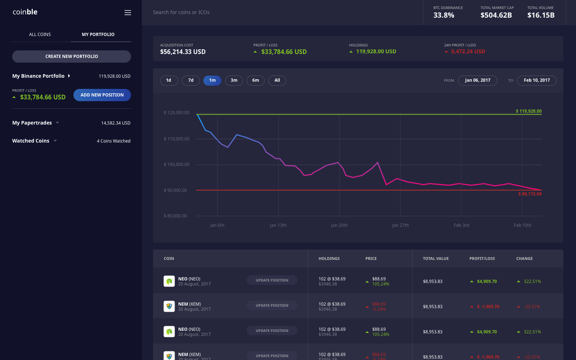This screenshot has width=576, height=360.
Task: Sort by the CHANGE column header
Action: pyautogui.click(x=525, y=258)
